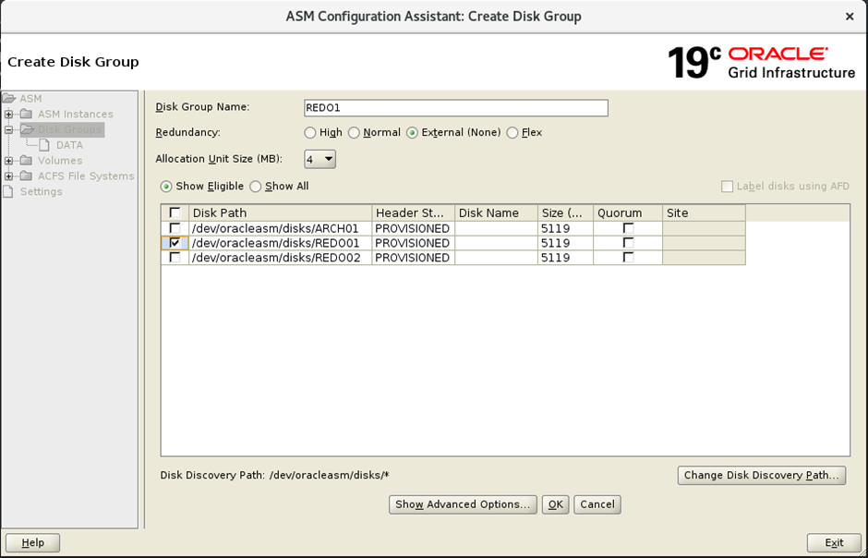Image resolution: width=868 pixels, height=558 pixels.
Task: Click the Change Disk Discovery Path button
Action: pos(762,476)
